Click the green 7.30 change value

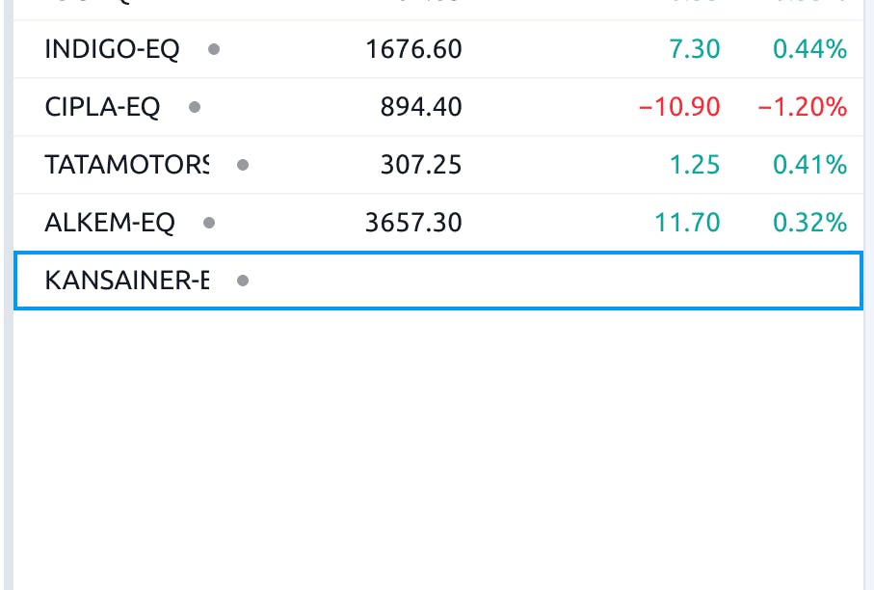695,49
